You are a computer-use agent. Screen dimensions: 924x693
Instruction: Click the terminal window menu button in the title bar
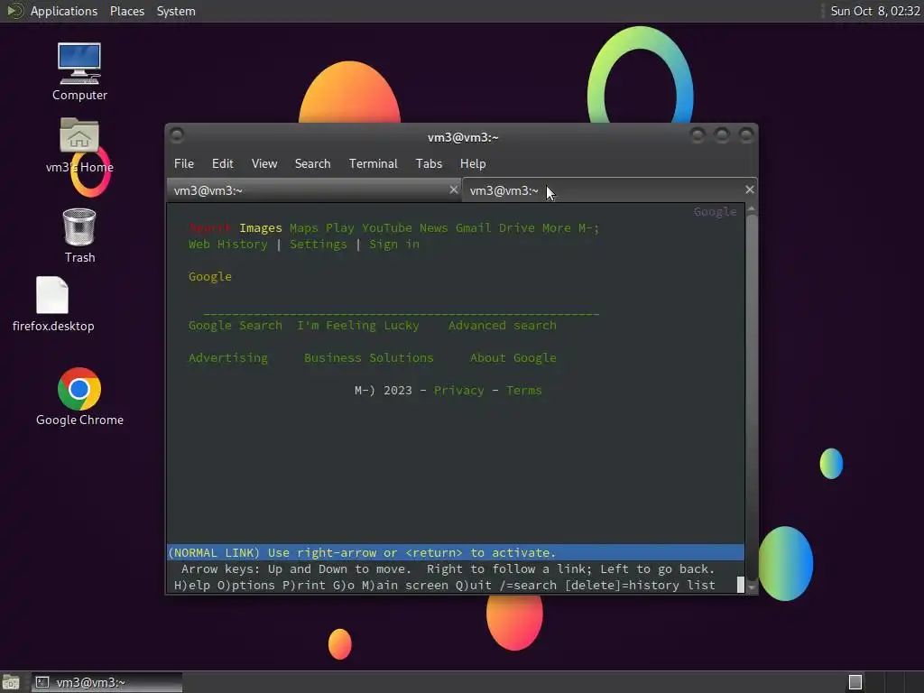[177, 135]
